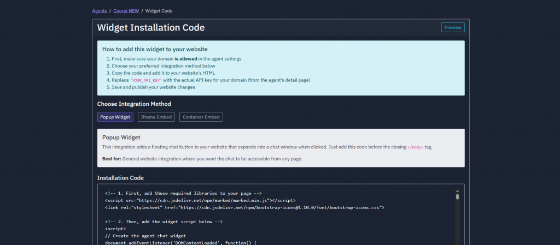Click the '// Create the agent chat widget' line
The height and width of the screenshot is (245, 560).
145,236
